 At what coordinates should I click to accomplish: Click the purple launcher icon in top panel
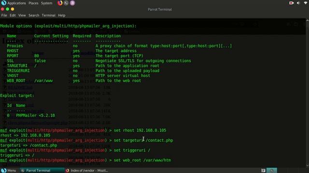(x=72, y=3)
